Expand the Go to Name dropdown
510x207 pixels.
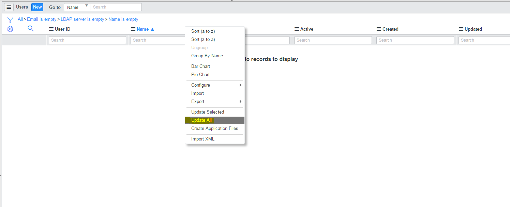click(77, 7)
